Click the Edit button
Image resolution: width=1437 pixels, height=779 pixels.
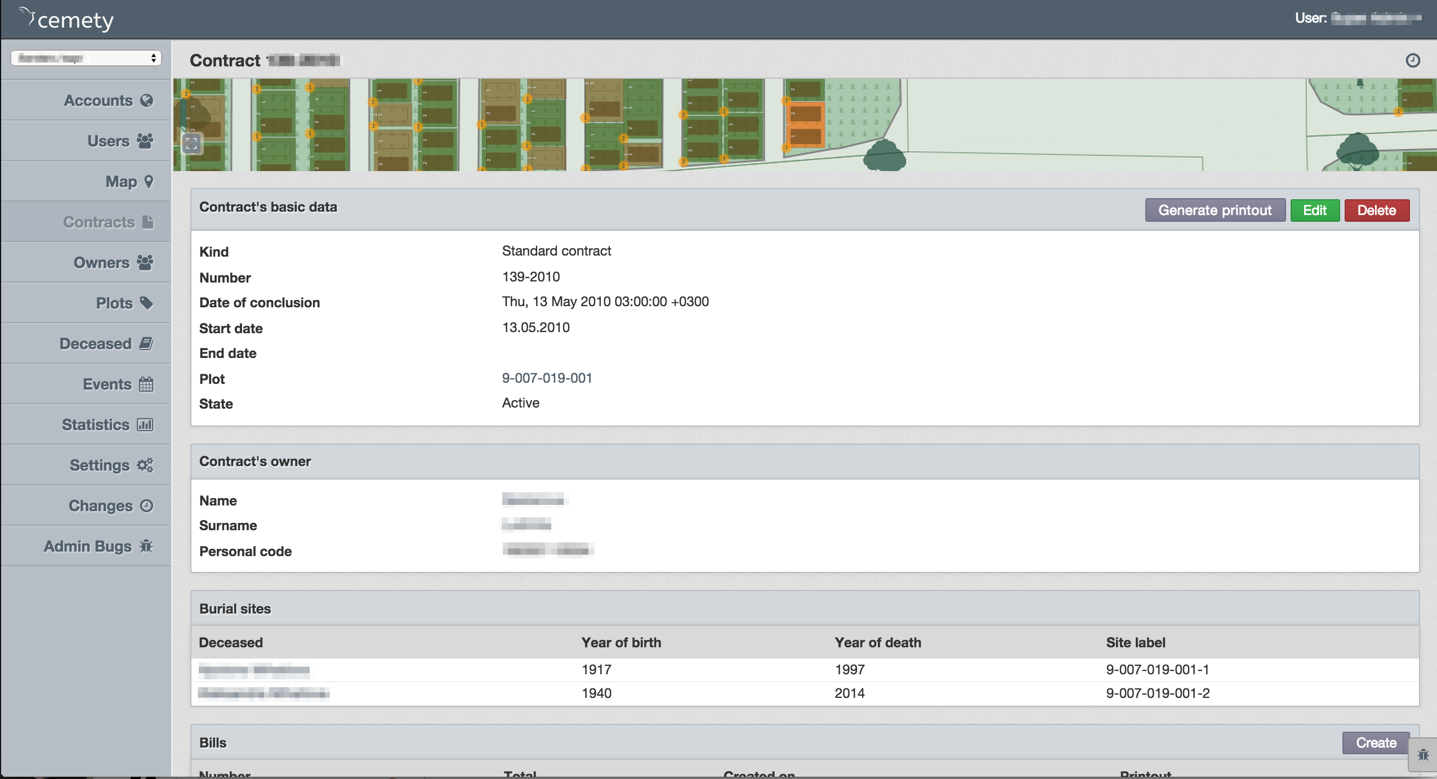1313,210
